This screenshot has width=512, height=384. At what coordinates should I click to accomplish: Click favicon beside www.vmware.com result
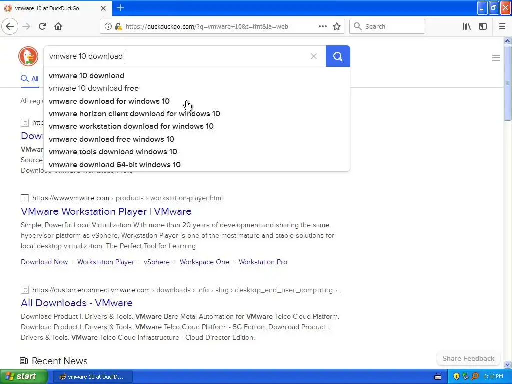point(25,198)
